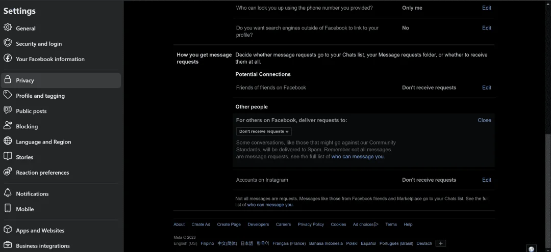Image resolution: width=551 pixels, height=252 pixels.
Task: Switch language to Français (France)
Action: click(289, 243)
